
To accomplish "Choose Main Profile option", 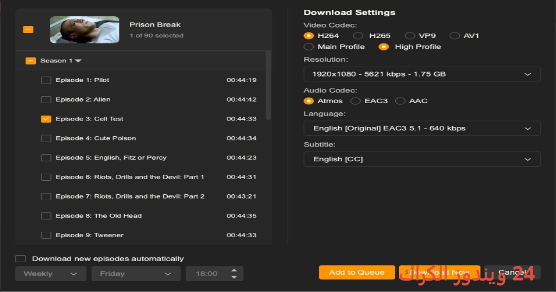I will click(309, 47).
